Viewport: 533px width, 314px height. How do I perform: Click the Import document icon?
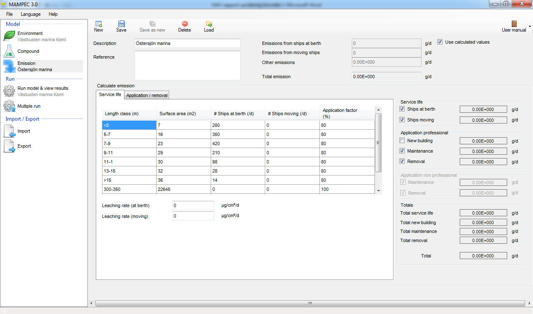(x=10, y=131)
